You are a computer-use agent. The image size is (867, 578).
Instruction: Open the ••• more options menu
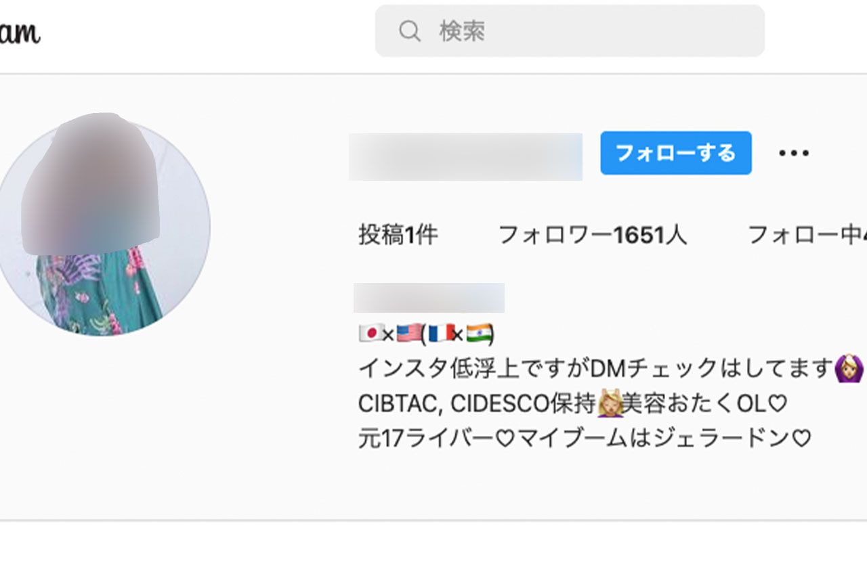click(793, 153)
